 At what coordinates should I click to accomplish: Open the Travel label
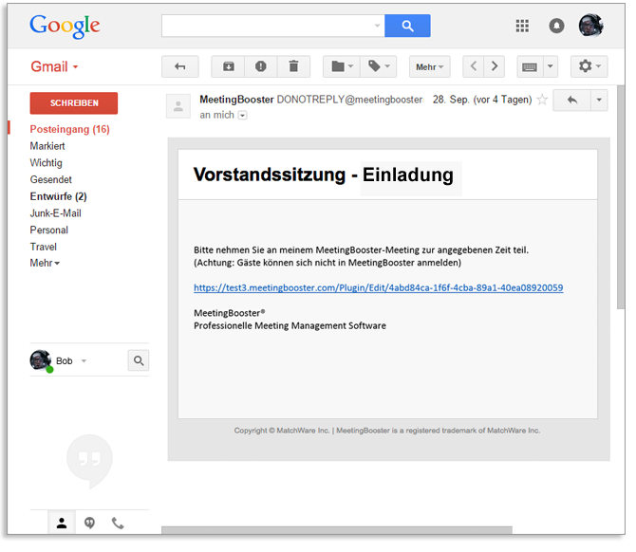coord(44,247)
